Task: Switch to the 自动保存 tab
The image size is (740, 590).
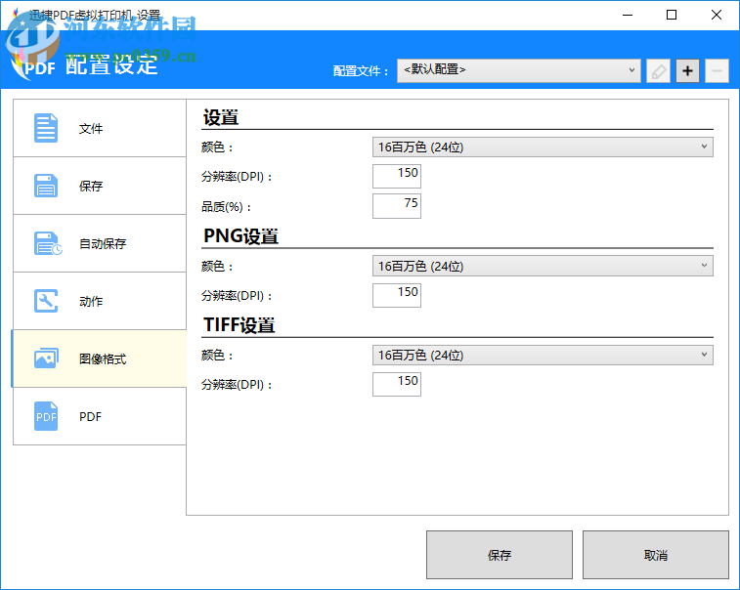Action: 100,243
